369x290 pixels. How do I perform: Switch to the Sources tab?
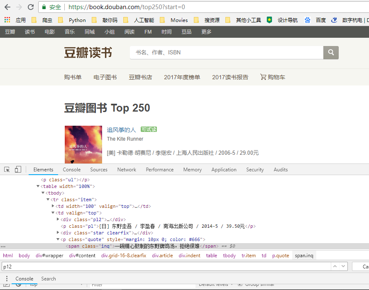point(99,170)
